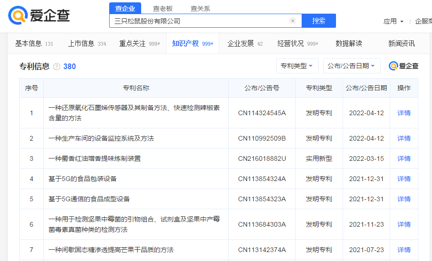Screen dimensions: 432x261
Task: Click the patent count 380
Action: [70, 67]
